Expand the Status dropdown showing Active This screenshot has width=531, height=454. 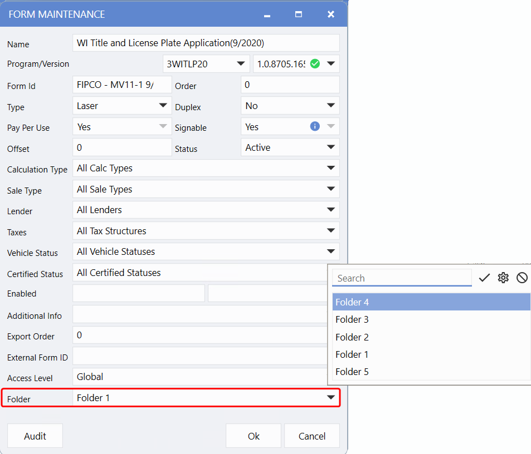331,147
